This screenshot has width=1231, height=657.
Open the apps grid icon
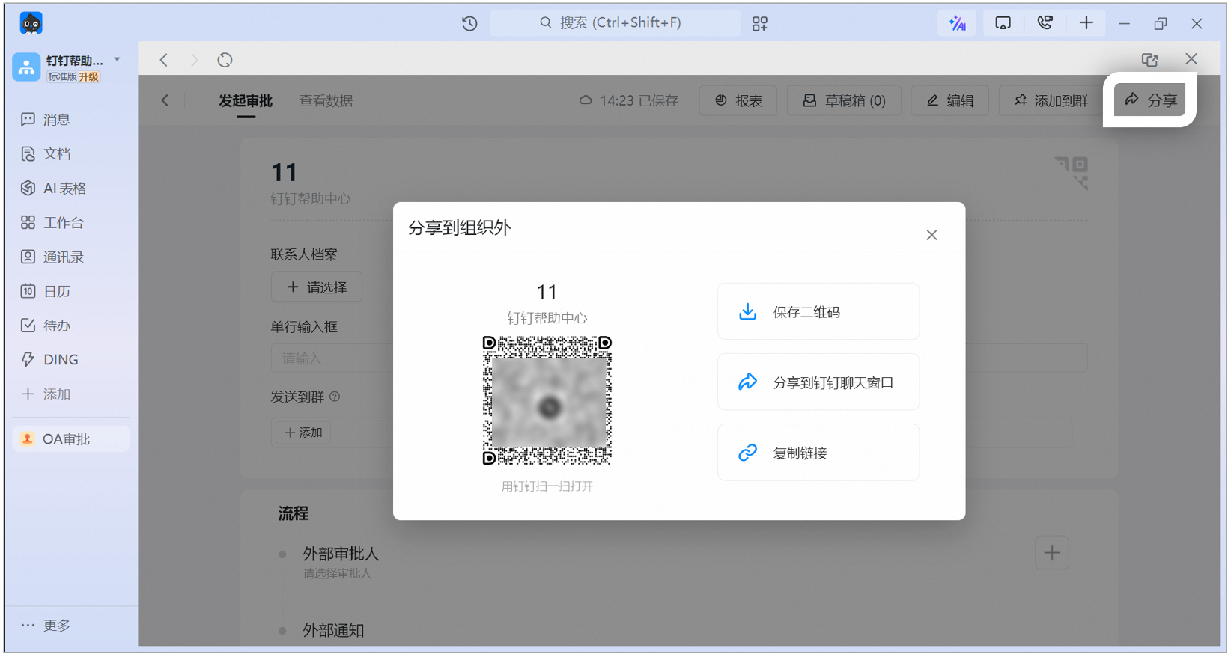point(760,24)
